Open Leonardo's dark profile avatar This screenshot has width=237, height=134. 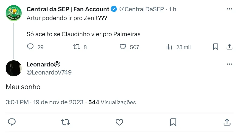[x=13, y=68]
